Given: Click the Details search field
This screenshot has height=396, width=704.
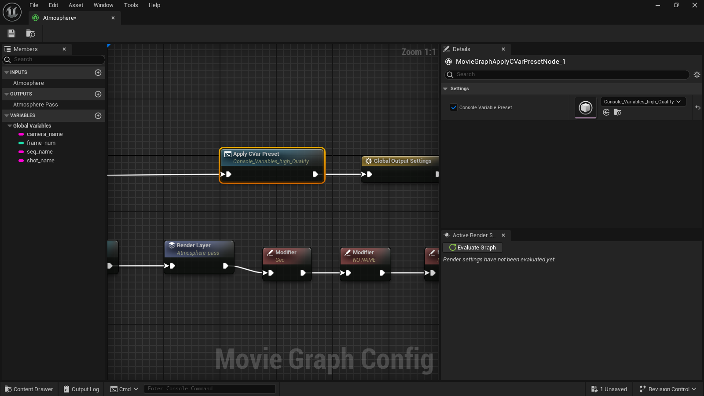Looking at the screenshot, I should pyautogui.click(x=567, y=75).
